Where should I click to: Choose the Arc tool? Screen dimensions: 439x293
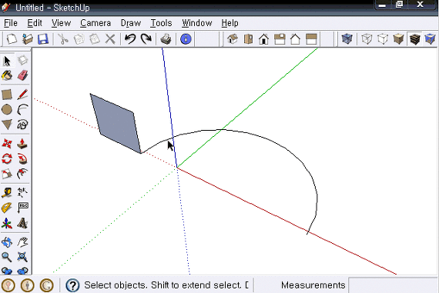point(22,110)
